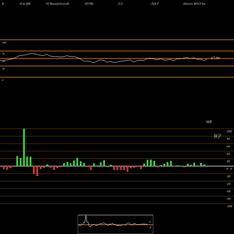This screenshot has height=234, width=234.
Task: Click the '(5,5' parameter text
Action: coord(120,4)
